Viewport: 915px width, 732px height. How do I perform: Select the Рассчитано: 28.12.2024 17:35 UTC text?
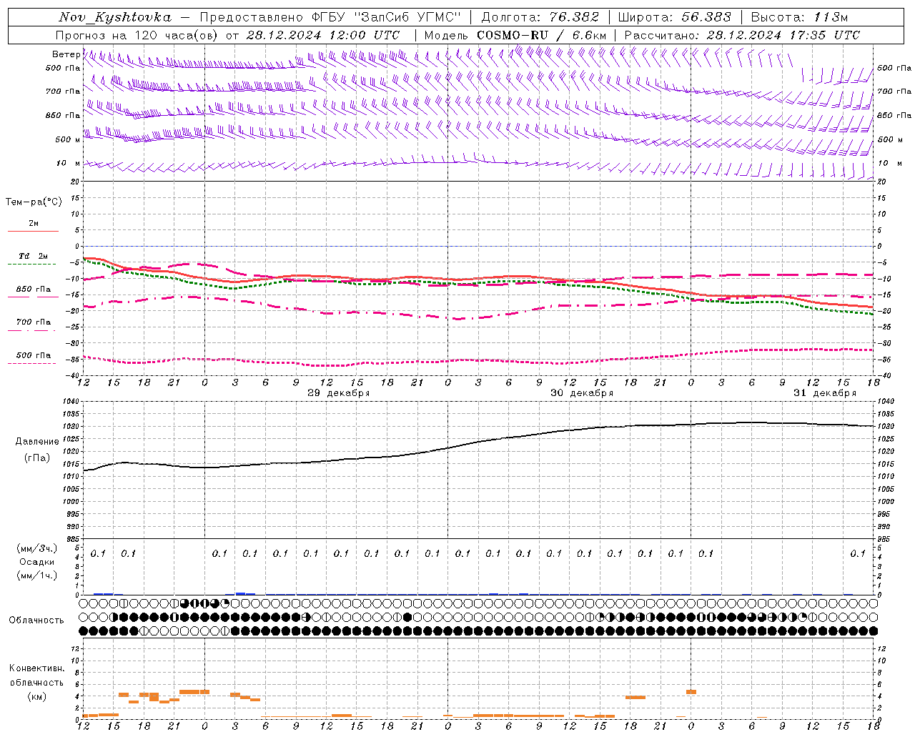[x=742, y=35]
